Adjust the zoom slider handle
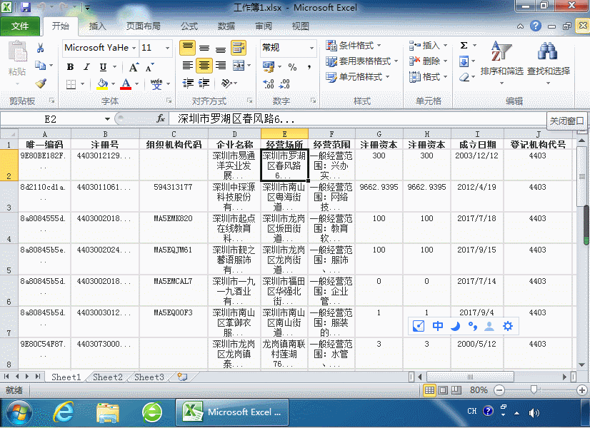This screenshot has height=428, width=590. [x=534, y=389]
